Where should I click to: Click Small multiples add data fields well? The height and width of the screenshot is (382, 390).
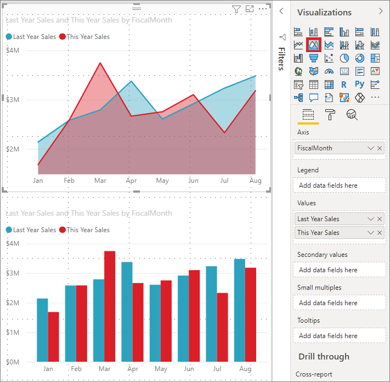click(340, 302)
